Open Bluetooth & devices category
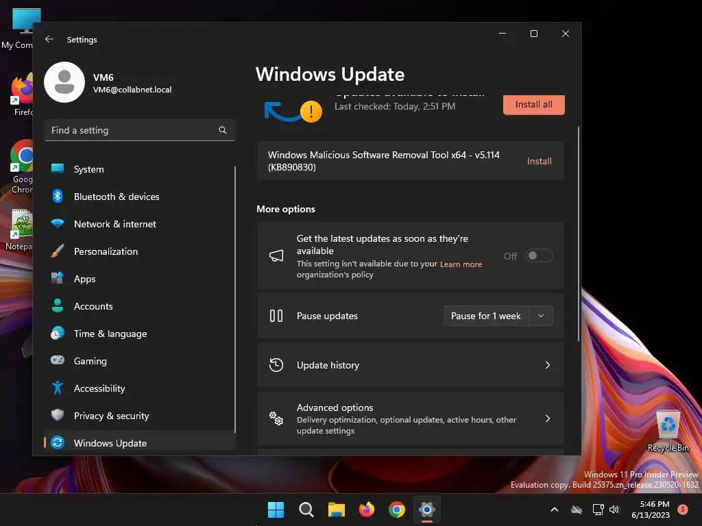 pos(140,197)
